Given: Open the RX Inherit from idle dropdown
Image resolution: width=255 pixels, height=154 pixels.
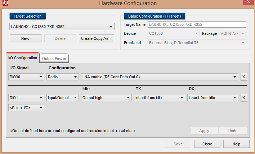Looking at the screenshot, I should pos(212,98).
